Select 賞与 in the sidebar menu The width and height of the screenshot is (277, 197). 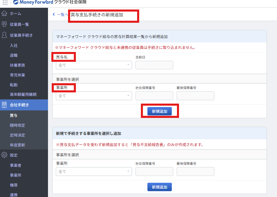(x=14, y=115)
